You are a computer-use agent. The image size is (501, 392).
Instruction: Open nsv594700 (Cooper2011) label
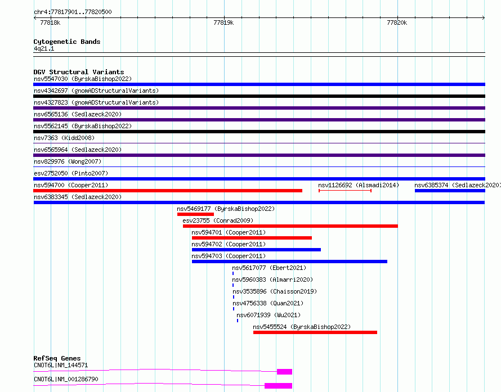coord(71,185)
